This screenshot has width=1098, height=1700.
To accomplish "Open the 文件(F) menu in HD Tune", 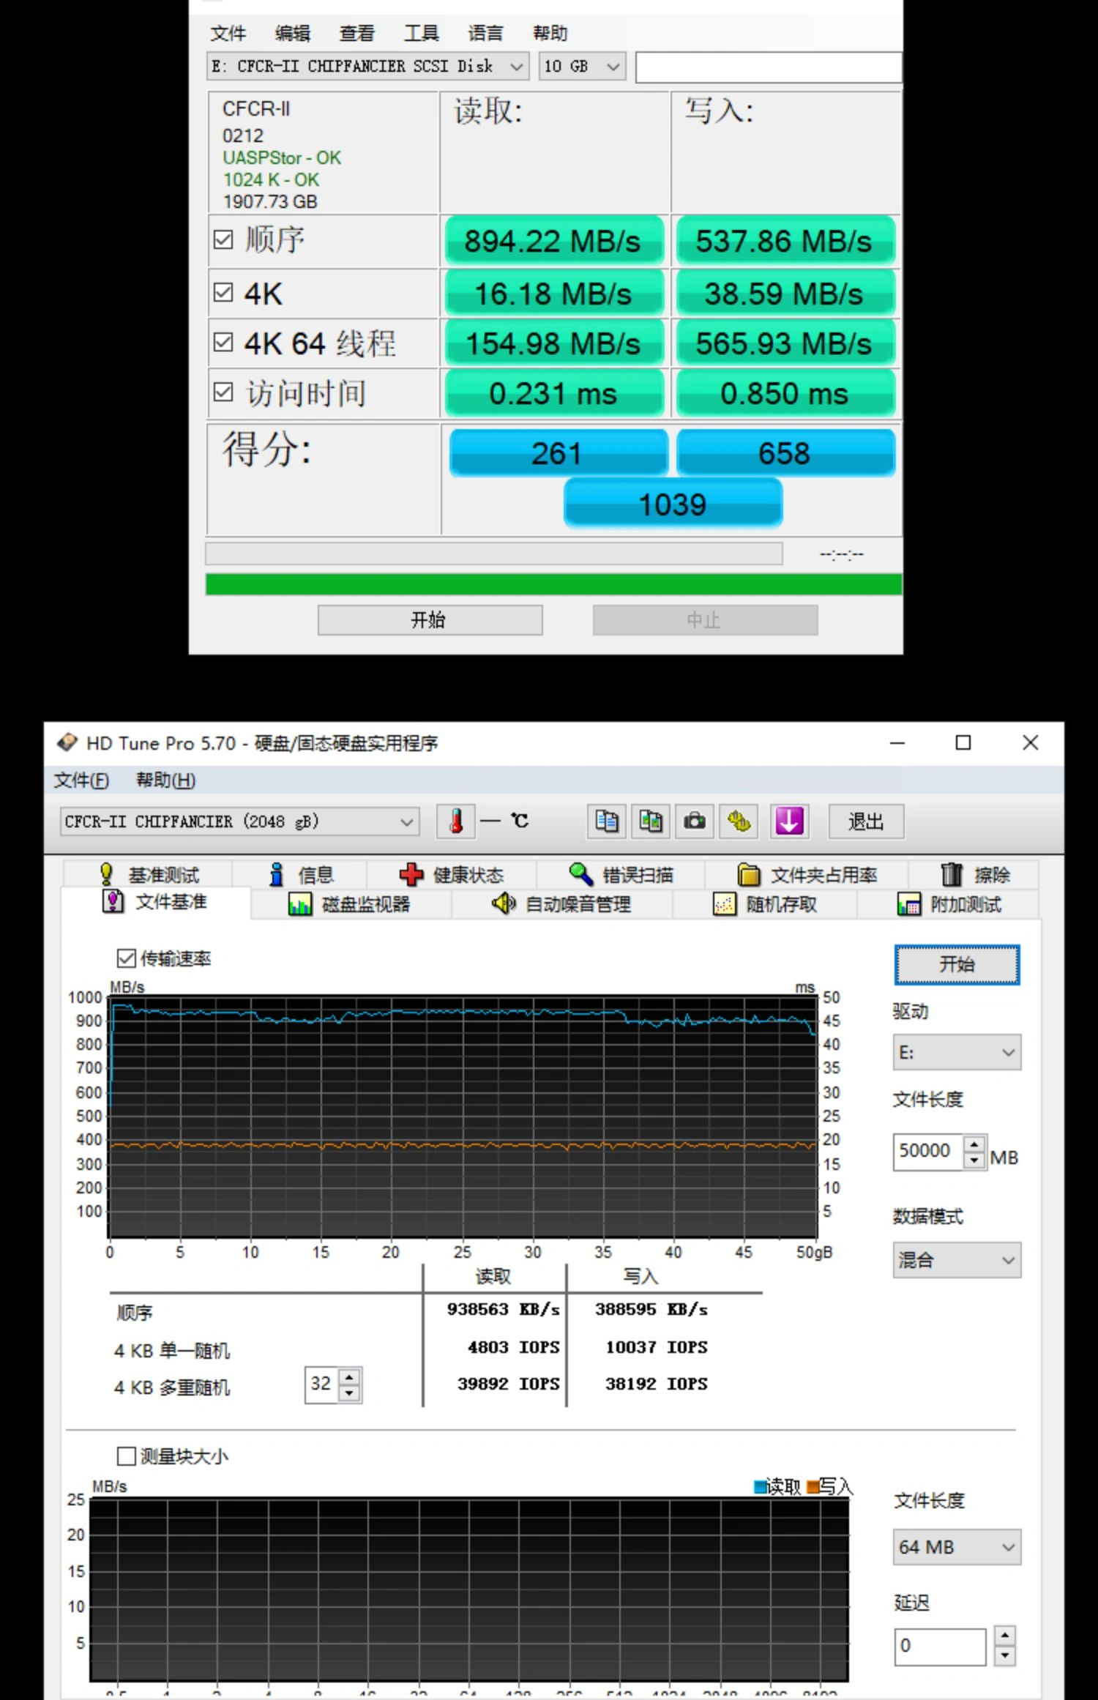I will 81,780.
